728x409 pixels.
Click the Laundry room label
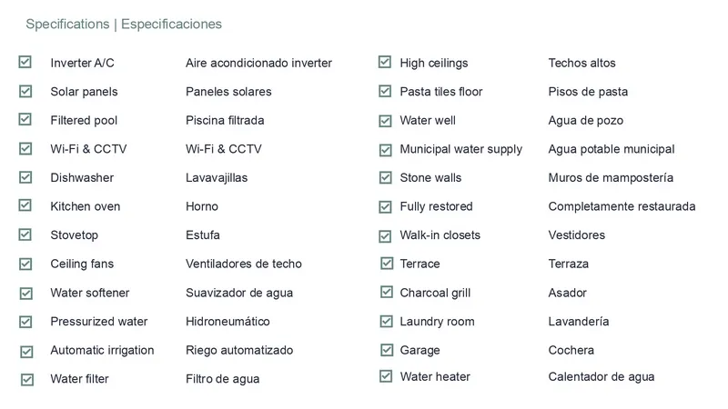point(437,322)
